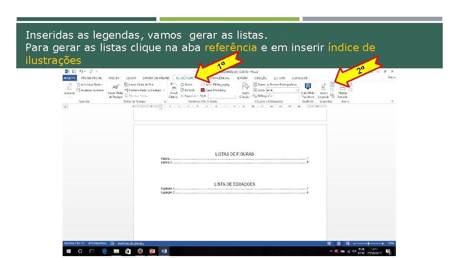Click the Undo arrow icon
Viewport: 459px width, 258px height.
click(81, 71)
